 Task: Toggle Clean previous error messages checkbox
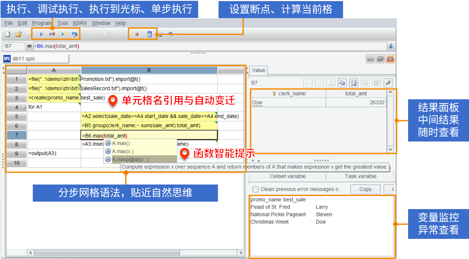click(255, 189)
